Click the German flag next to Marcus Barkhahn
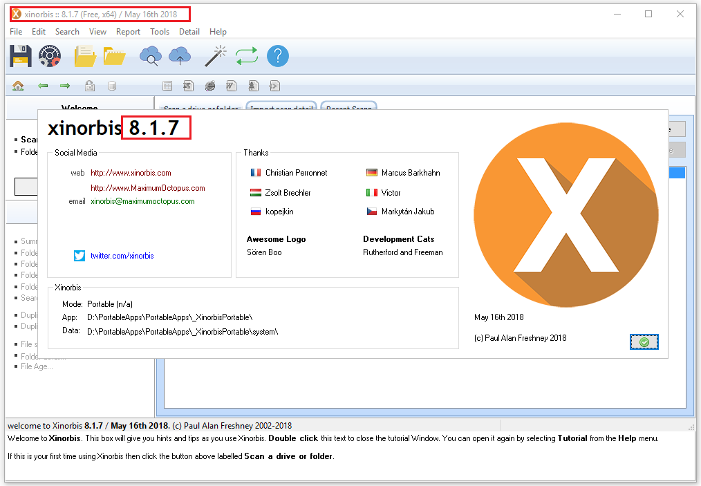This screenshot has width=701, height=486. tap(372, 173)
